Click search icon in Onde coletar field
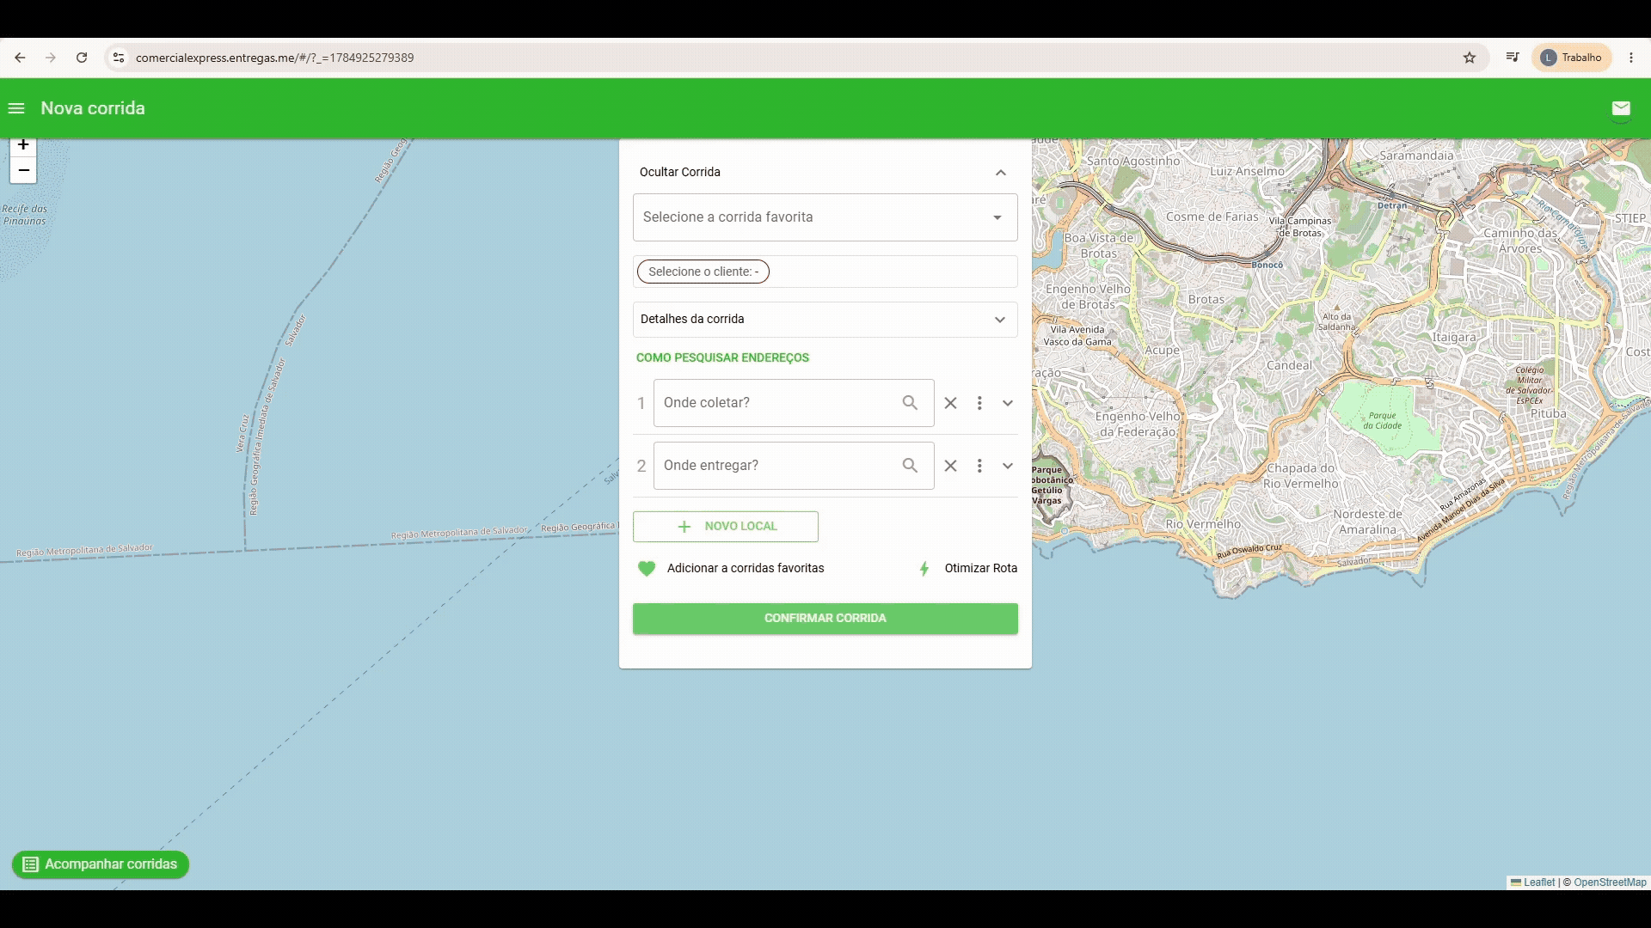Image resolution: width=1651 pixels, height=928 pixels. (910, 403)
